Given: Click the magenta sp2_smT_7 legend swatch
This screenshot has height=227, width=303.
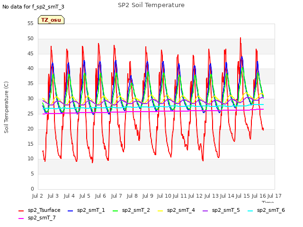Looking at the screenshot, I should coord(21,218).
